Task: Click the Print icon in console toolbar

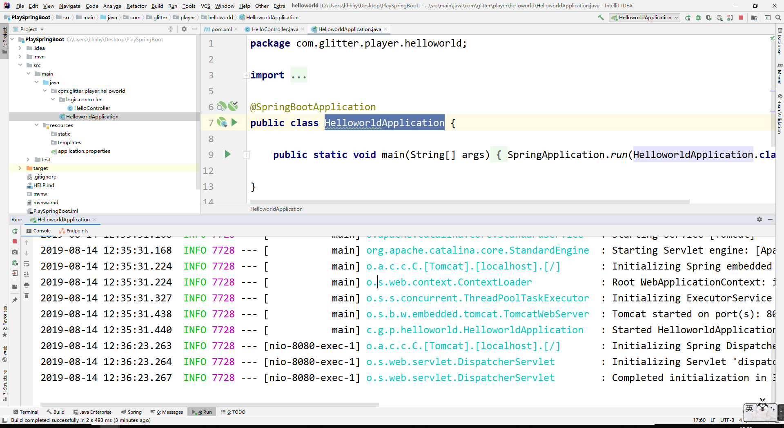Action: [x=27, y=285]
